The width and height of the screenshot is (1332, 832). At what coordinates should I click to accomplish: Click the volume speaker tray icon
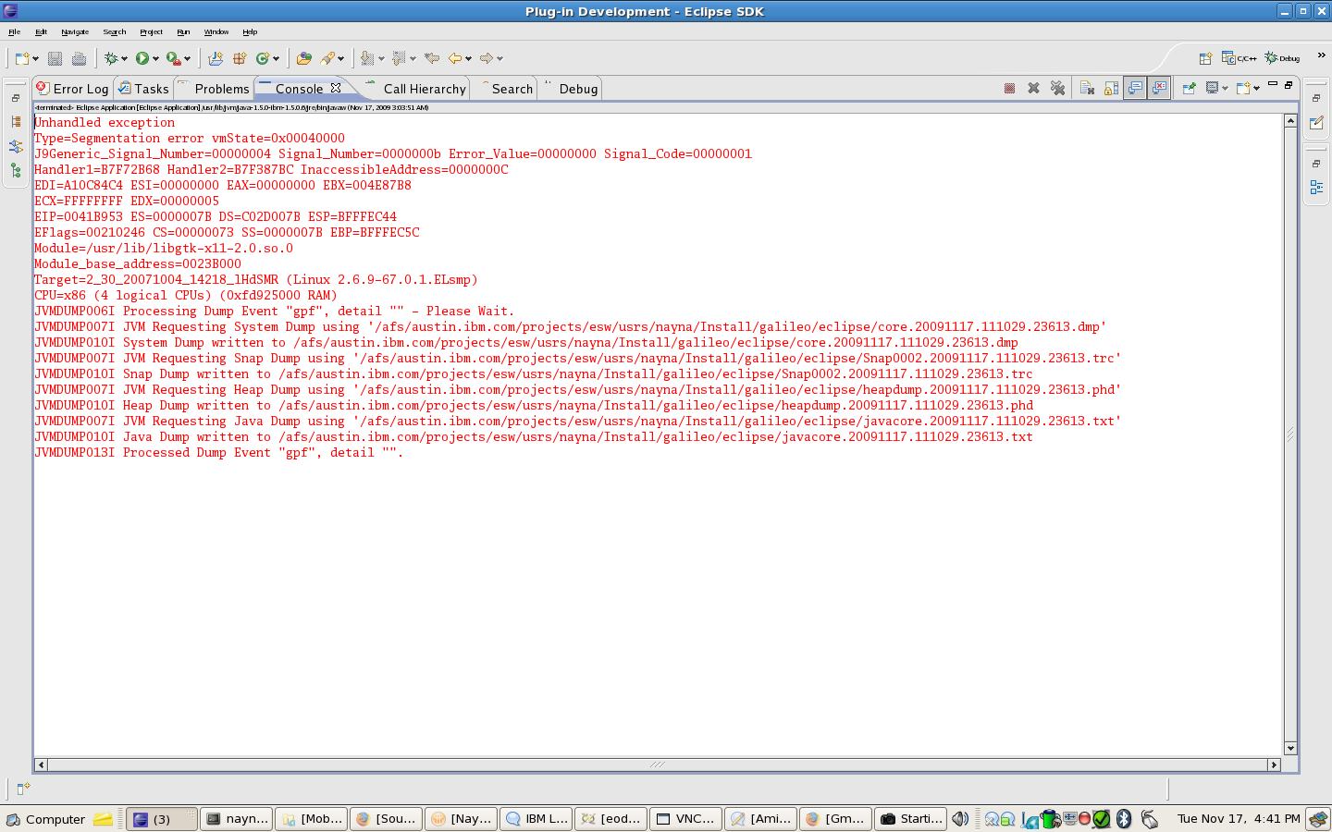[x=960, y=819]
